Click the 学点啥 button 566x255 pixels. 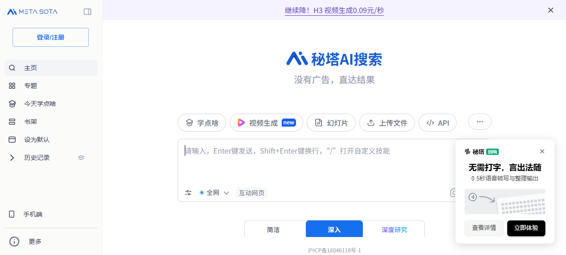point(202,123)
